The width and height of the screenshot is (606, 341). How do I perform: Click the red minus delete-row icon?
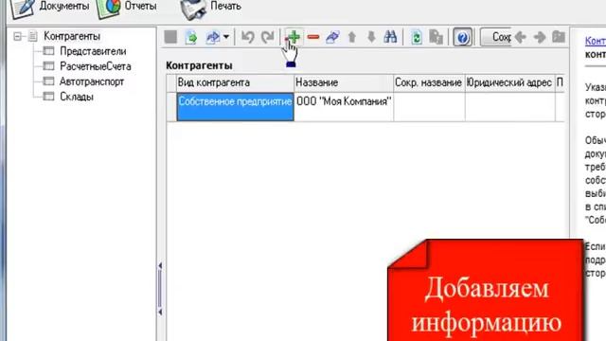(x=313, y=37)
